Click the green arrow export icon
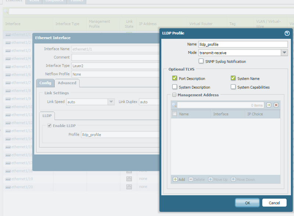Screen dimensions: 294x216 coord(269,105)
